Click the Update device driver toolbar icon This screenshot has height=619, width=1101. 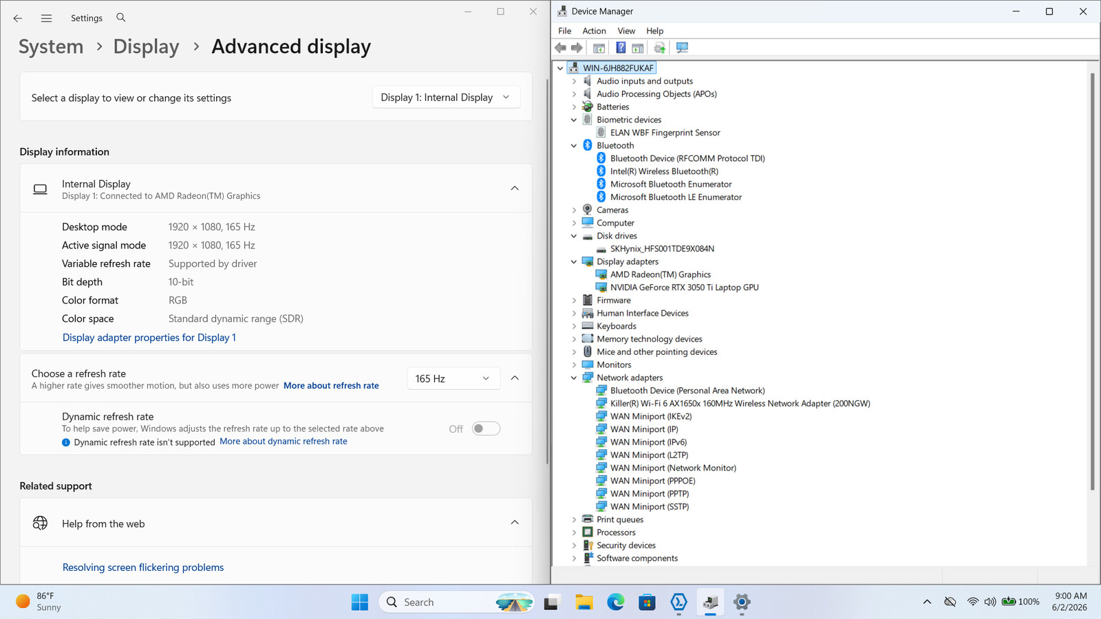click(659, 47)
